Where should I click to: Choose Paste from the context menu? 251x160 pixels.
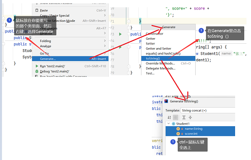(70, 10)
